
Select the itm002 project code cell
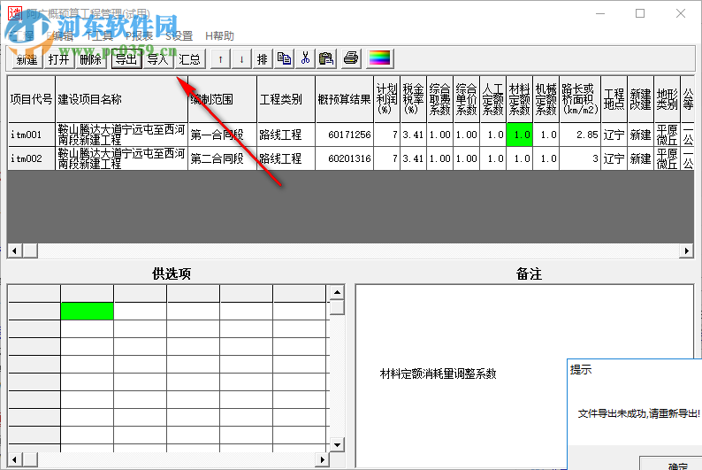pyautogui.click(x=31, y=158)
